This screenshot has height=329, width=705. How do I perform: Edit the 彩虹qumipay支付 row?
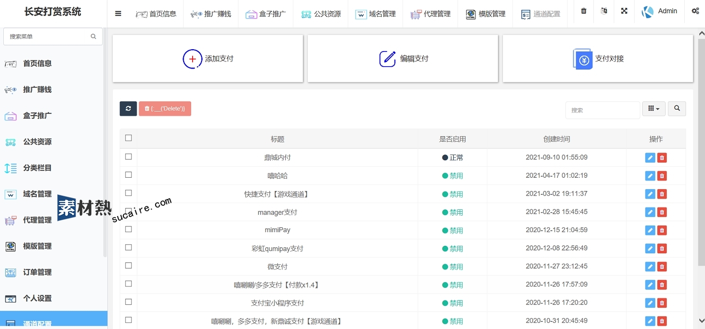[650, 249]
